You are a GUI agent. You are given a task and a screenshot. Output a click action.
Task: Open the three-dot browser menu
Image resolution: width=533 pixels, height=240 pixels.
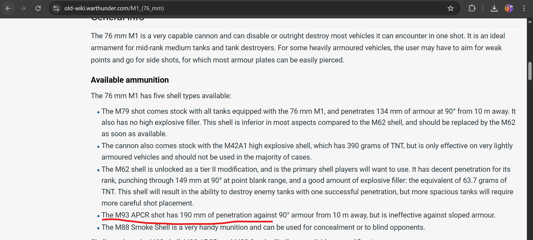[524, 8]
